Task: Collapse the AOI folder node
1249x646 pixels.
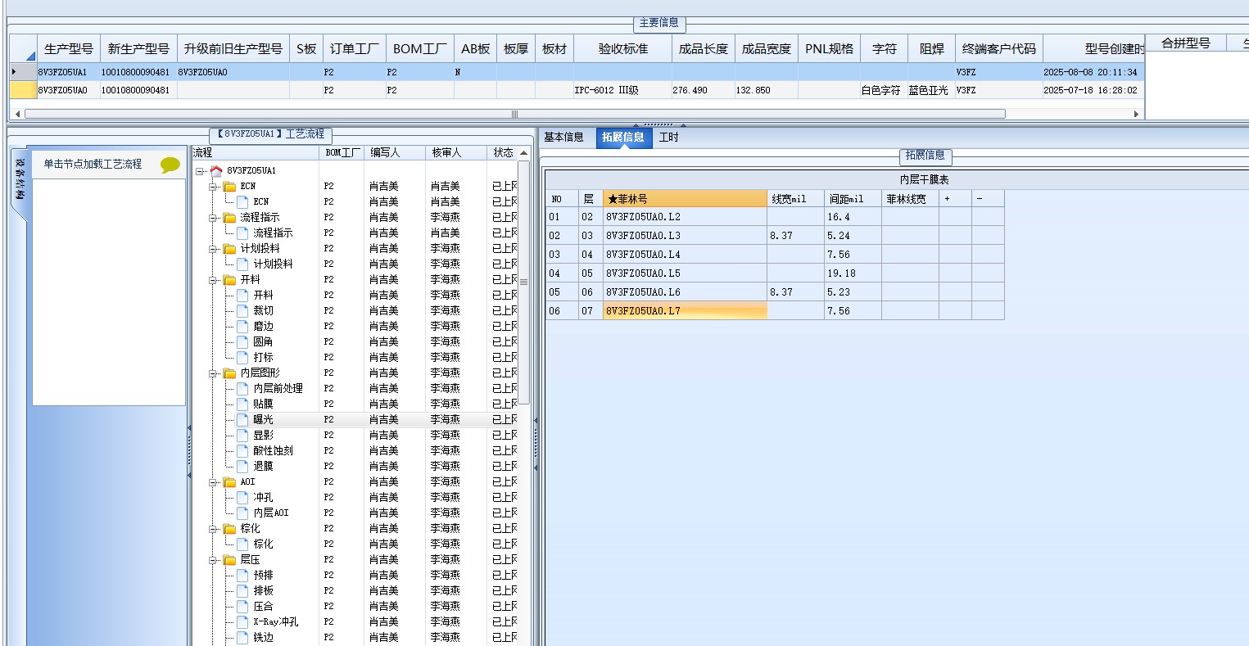Action: coord(213,482)
